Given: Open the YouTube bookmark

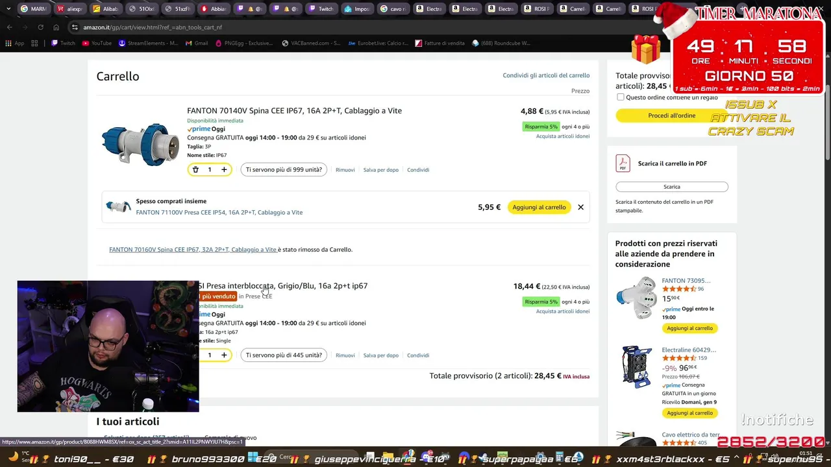Looking at the screenshot, I should pos(97,43).
